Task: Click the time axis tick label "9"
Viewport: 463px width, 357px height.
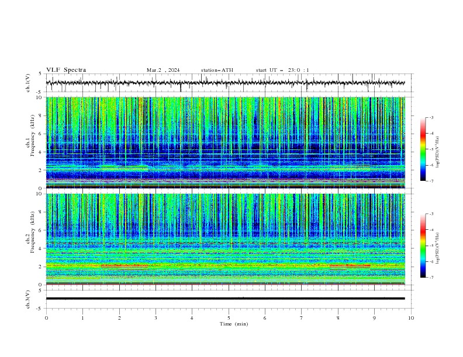Action: click(x=374, y=318)
